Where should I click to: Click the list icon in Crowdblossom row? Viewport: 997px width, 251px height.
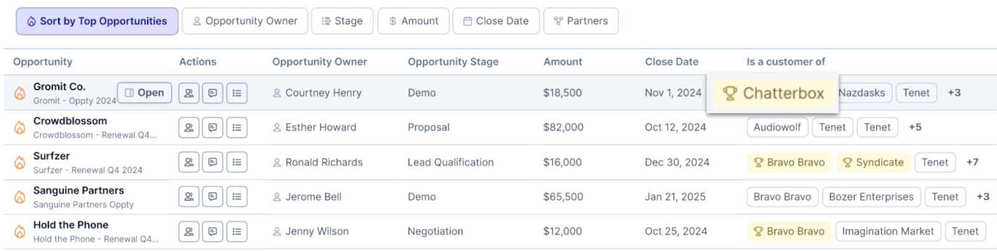tap(237, 127)
